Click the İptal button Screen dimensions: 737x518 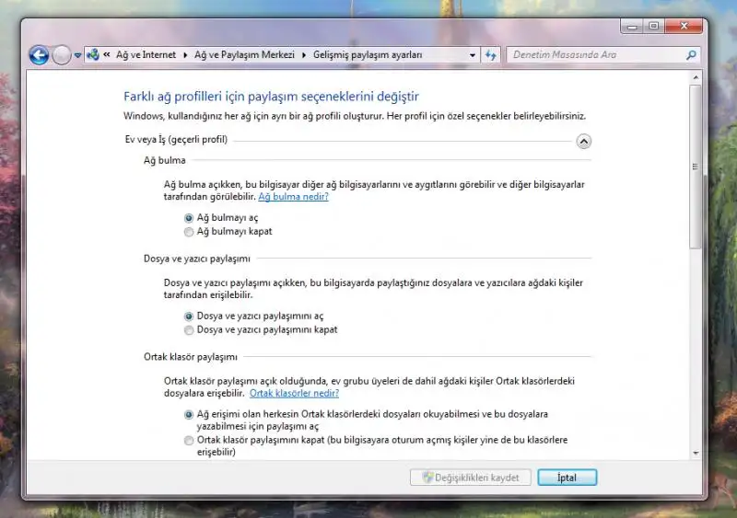(x=567, y=478)
